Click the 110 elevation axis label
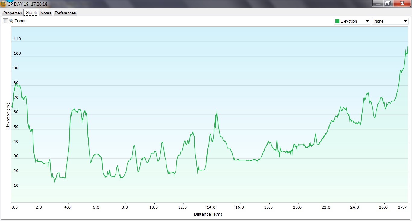The width and height of the screenshot is (412, 221). 17,39
